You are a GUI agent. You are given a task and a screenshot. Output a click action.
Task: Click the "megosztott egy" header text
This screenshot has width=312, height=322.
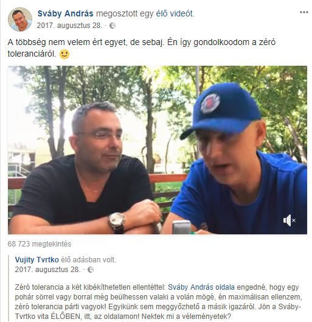click(x=125, y=14)
